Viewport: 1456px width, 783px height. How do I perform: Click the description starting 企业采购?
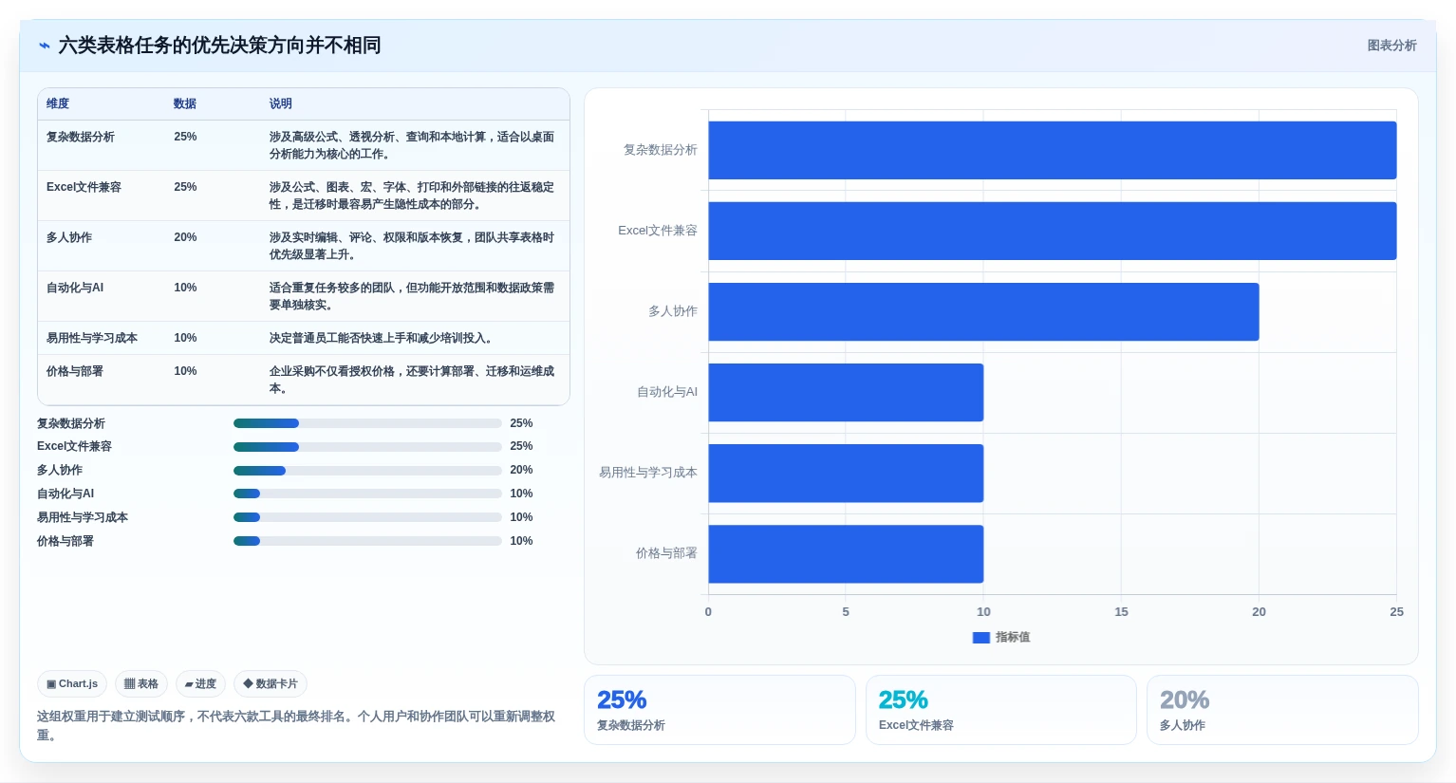pos(412,380)
